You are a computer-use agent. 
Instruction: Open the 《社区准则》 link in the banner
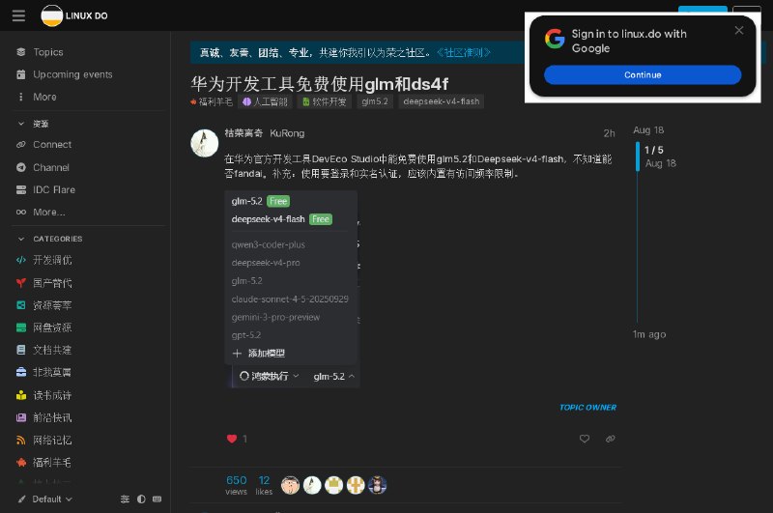click(464, 53)
